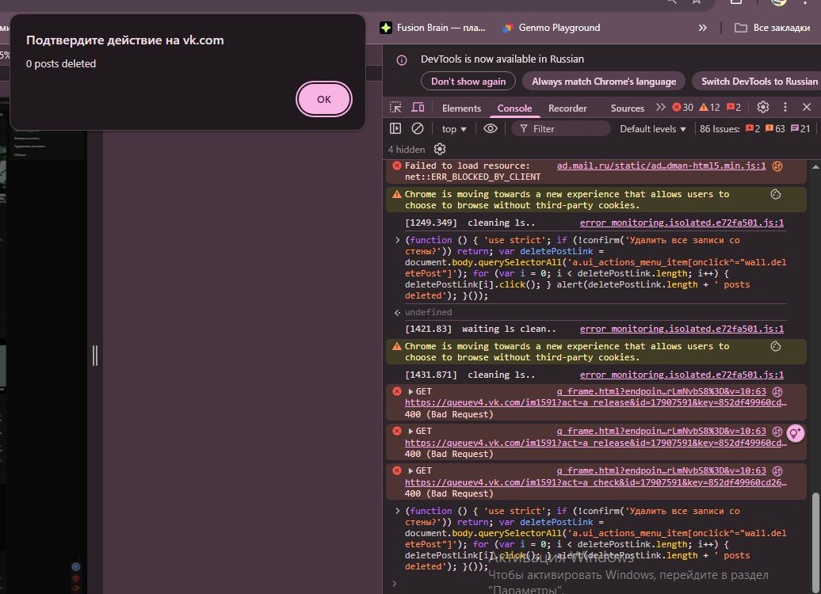Open the Все закладки bookmarks folder

(x=773, y=28)
